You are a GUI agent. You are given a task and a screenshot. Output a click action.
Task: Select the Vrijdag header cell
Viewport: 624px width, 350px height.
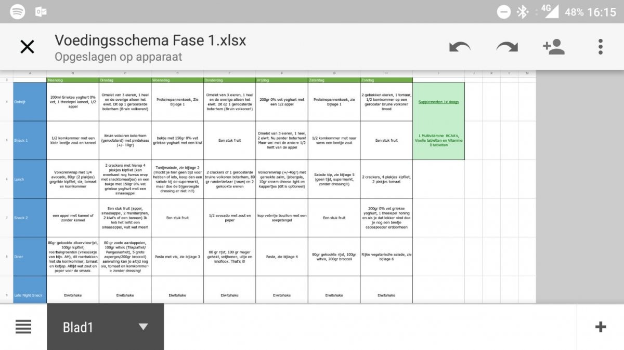281,80
